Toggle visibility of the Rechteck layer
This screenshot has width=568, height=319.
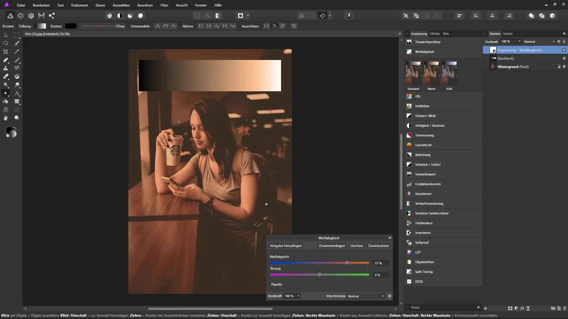coord(564,58)
